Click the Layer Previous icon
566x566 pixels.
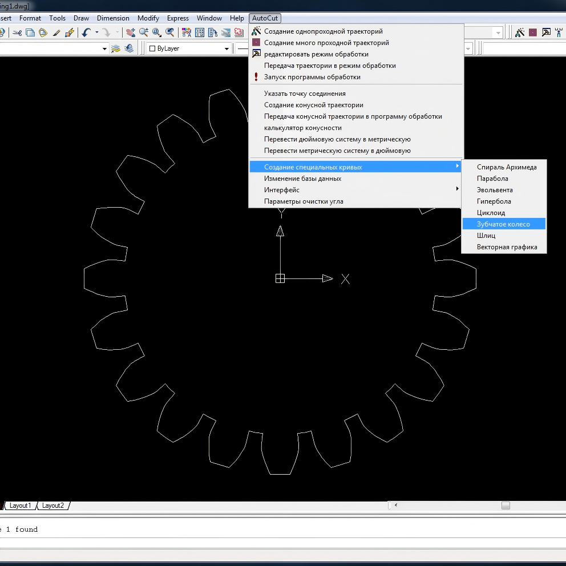(x=129, y=48)
